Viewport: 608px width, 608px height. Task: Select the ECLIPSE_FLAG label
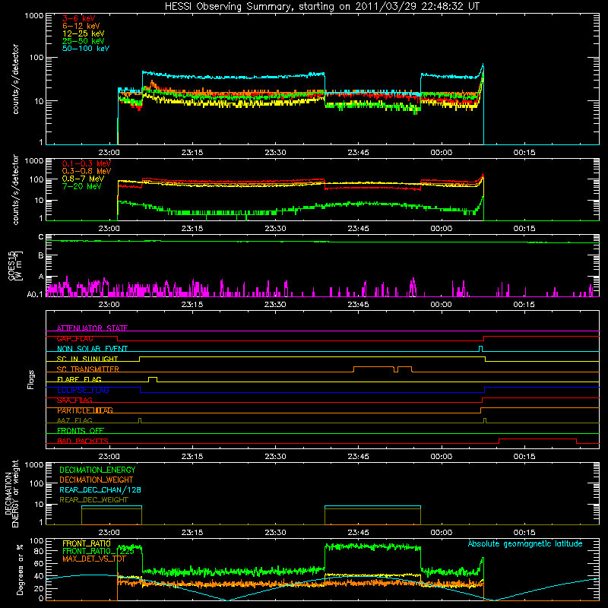click(83, 390)
